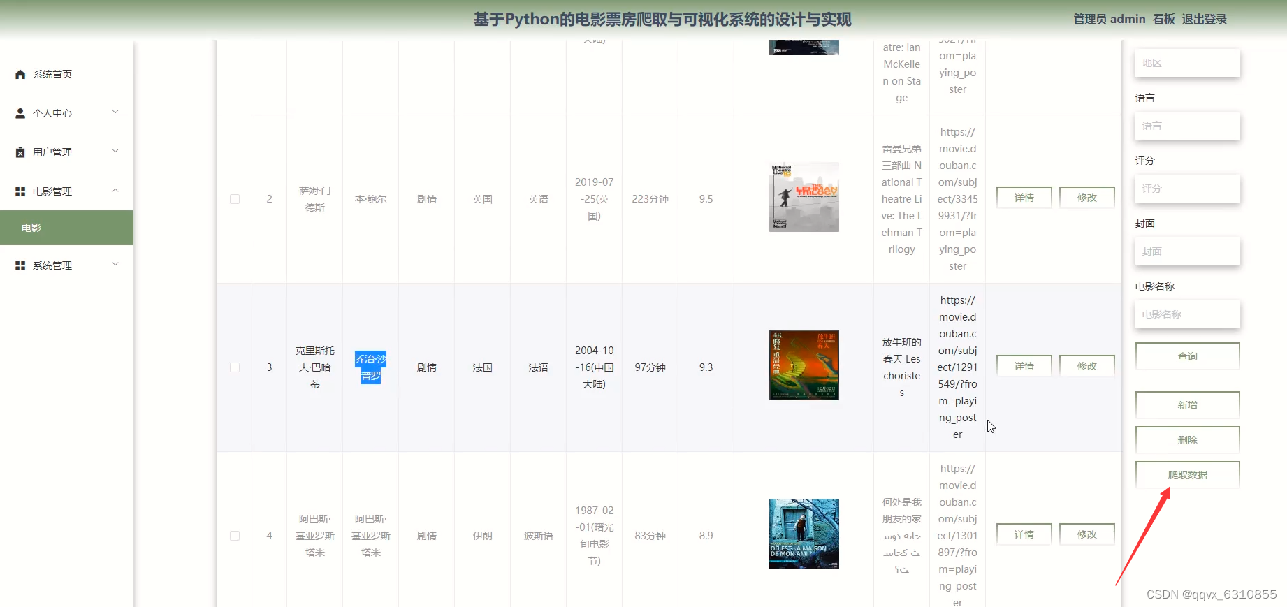
Task: Open the 放牛班的春天 poster thumbnail
Action: [x=804, y=365]
